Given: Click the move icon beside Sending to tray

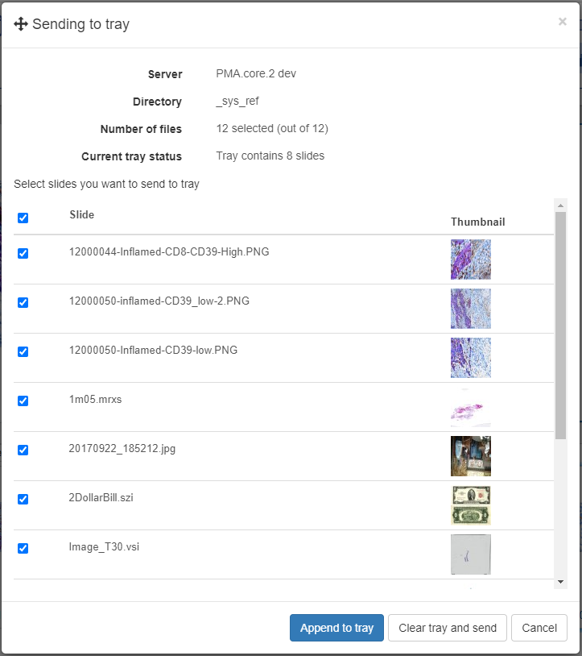Looking at the screenshot, I should click(21, 24).
